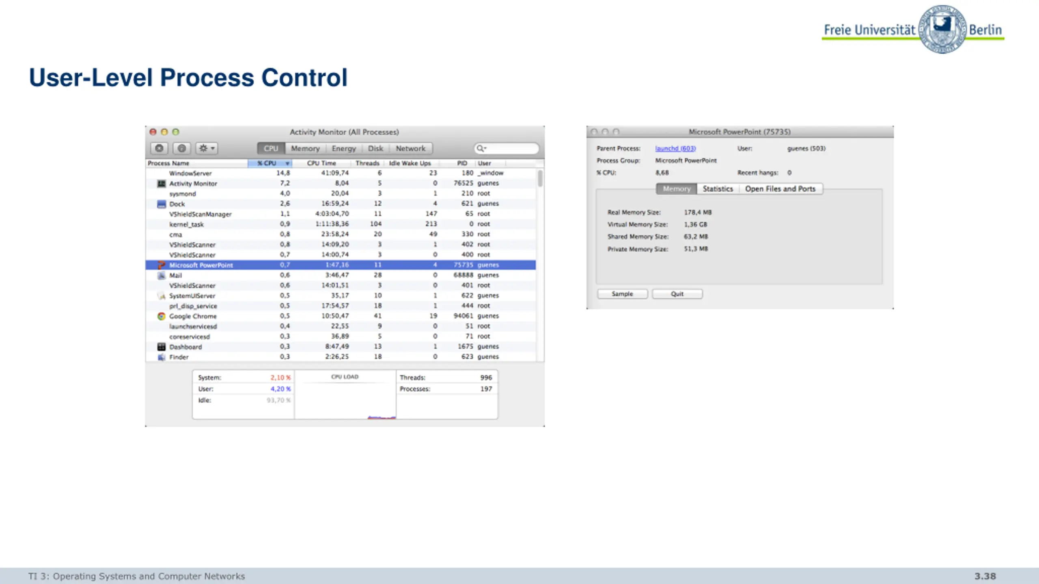The height and width of the screenshot is (584, 1039).
Task: Select the VShieldScanManager process row
Action: point(341,214)
